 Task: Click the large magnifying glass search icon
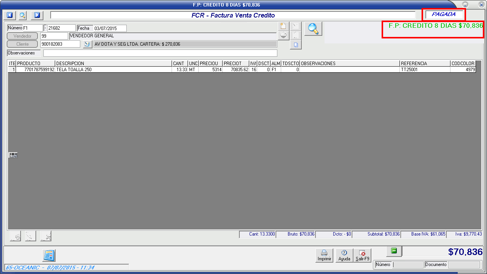(313, 29)
